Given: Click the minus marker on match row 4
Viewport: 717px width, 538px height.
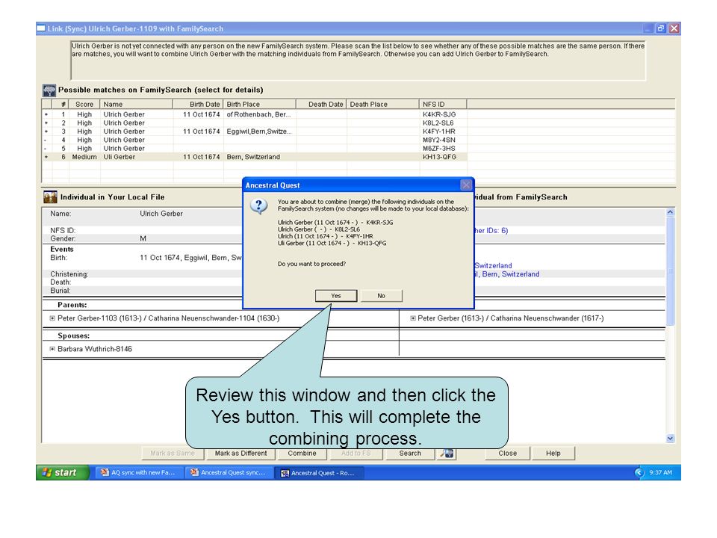Looking at the screenshot, I should tap(46, 140).
